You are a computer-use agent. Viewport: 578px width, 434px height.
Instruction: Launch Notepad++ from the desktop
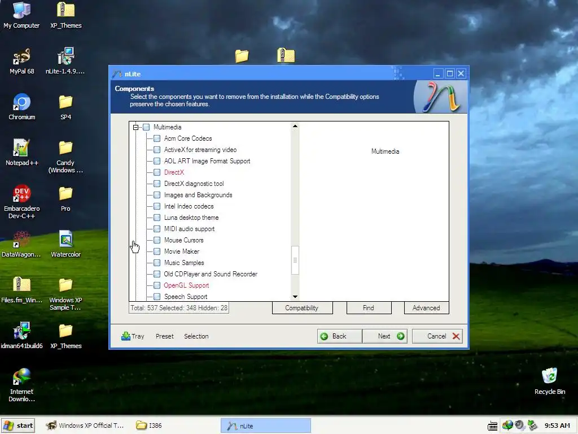coord(22,153)
